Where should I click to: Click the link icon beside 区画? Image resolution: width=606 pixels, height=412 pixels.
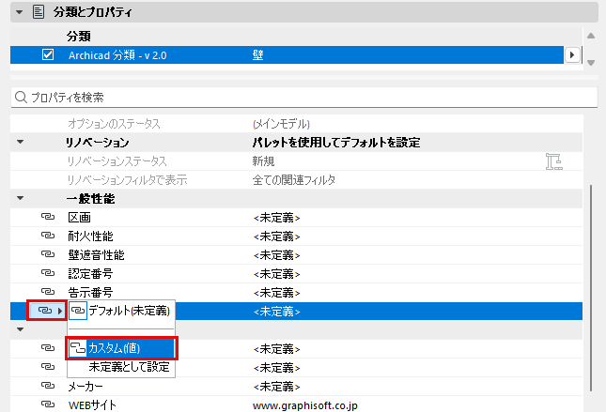click(48, 217)
